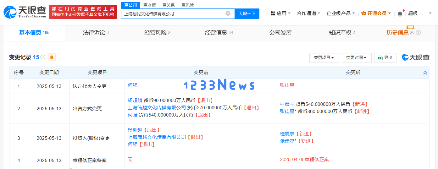
Task: Open 何强 link in row 1
Action: [132, 85]
